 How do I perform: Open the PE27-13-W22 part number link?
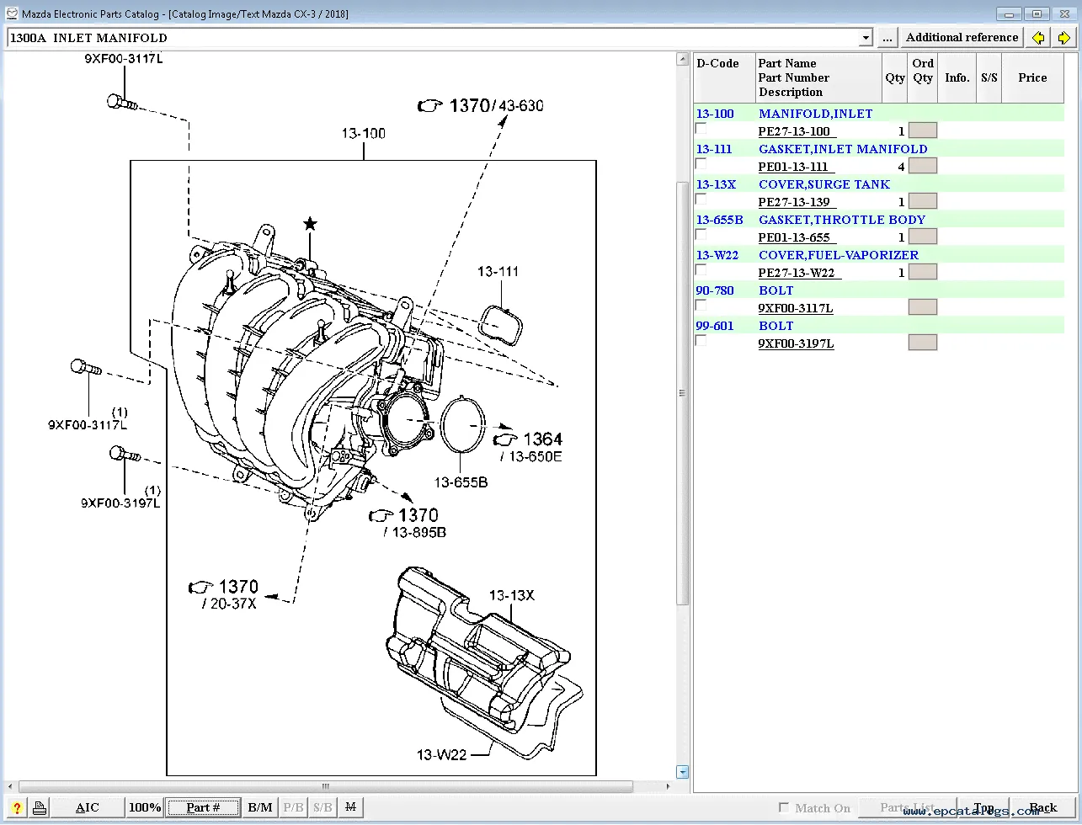tap(797, 273)
